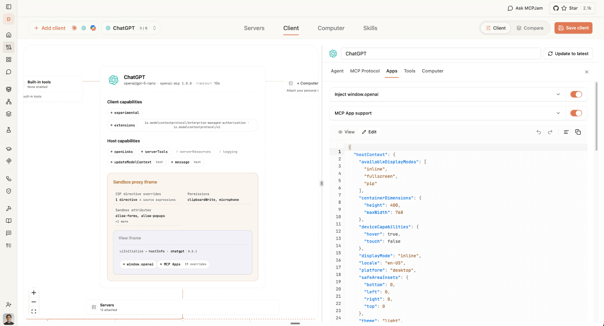The width and height of the screenshot is (604, 326).
Task: Click the Servers 13 attached node
Action: (x=183, y=307)
